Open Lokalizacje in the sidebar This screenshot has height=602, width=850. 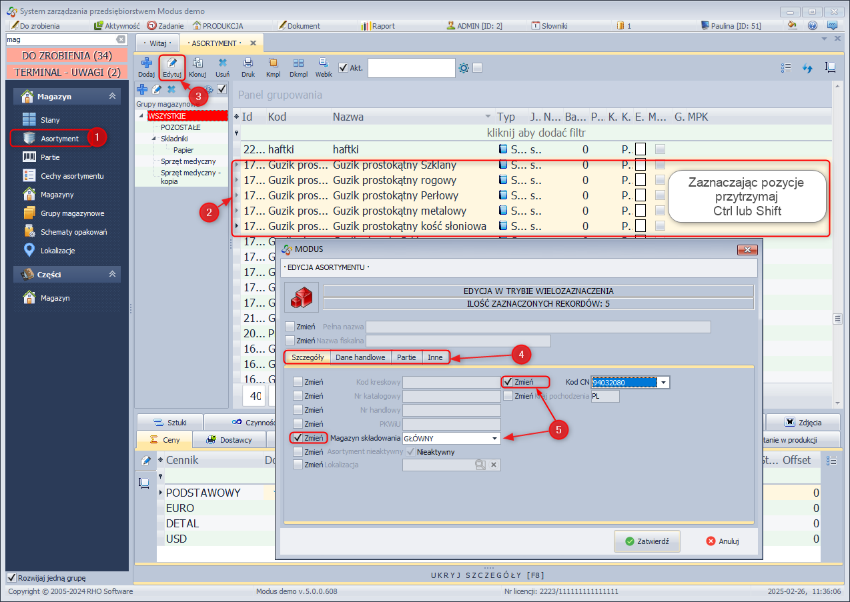tap(57, 251)
